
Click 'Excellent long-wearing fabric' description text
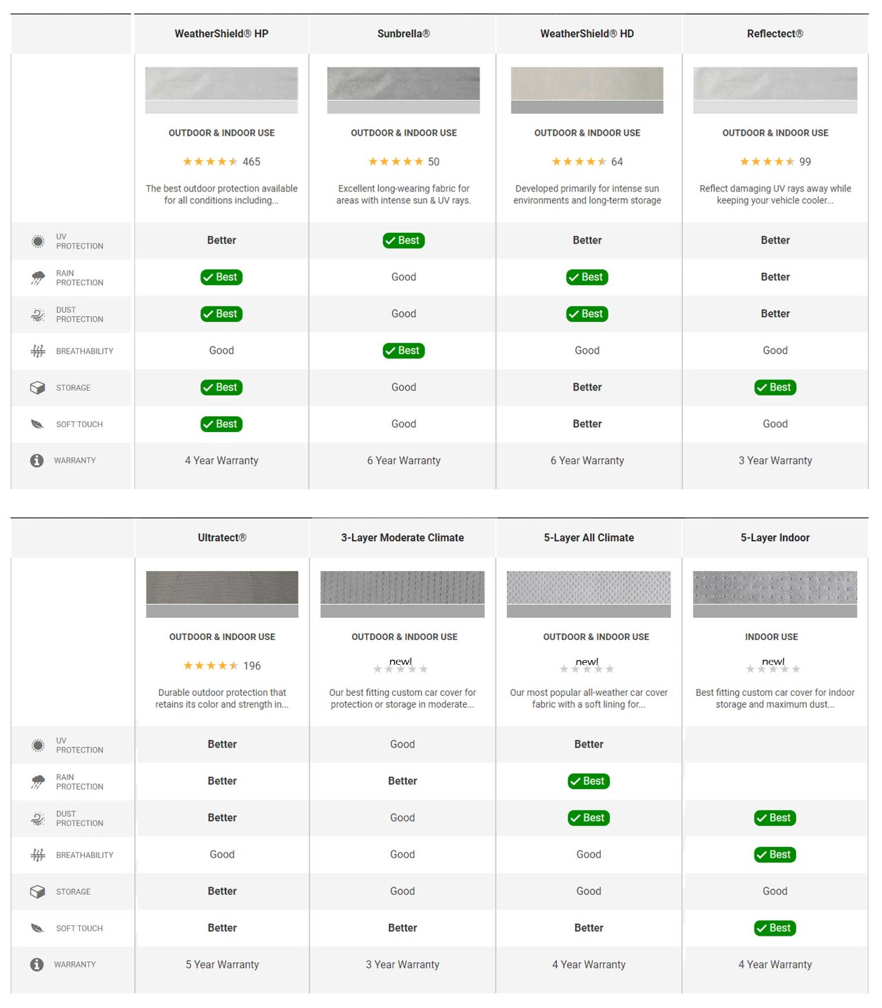click(x=404, y=194)
